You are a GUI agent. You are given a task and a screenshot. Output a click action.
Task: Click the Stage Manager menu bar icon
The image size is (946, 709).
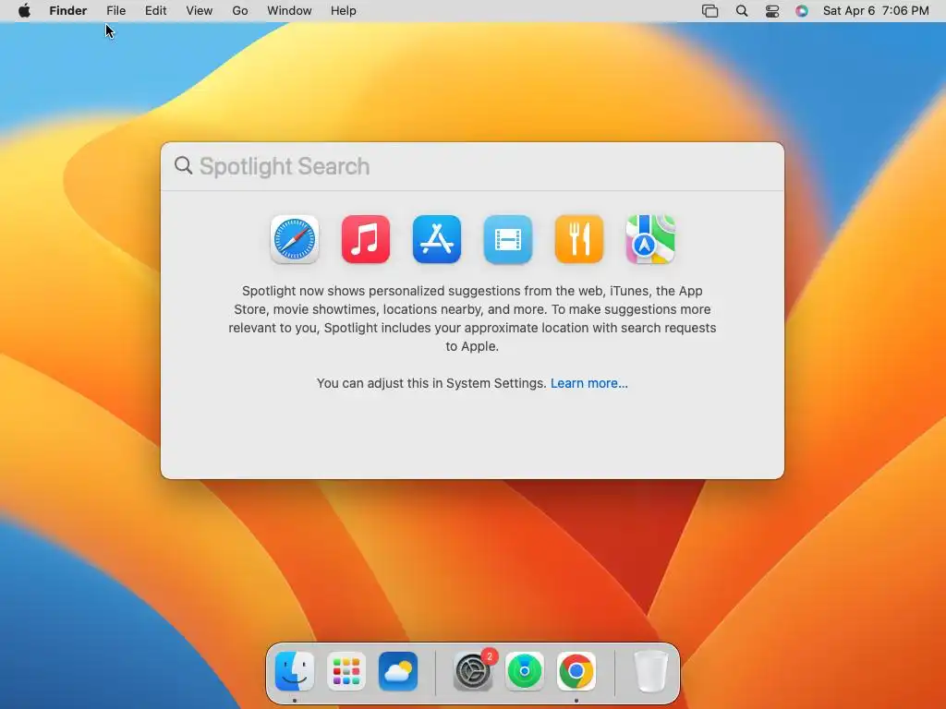[710, 11]
